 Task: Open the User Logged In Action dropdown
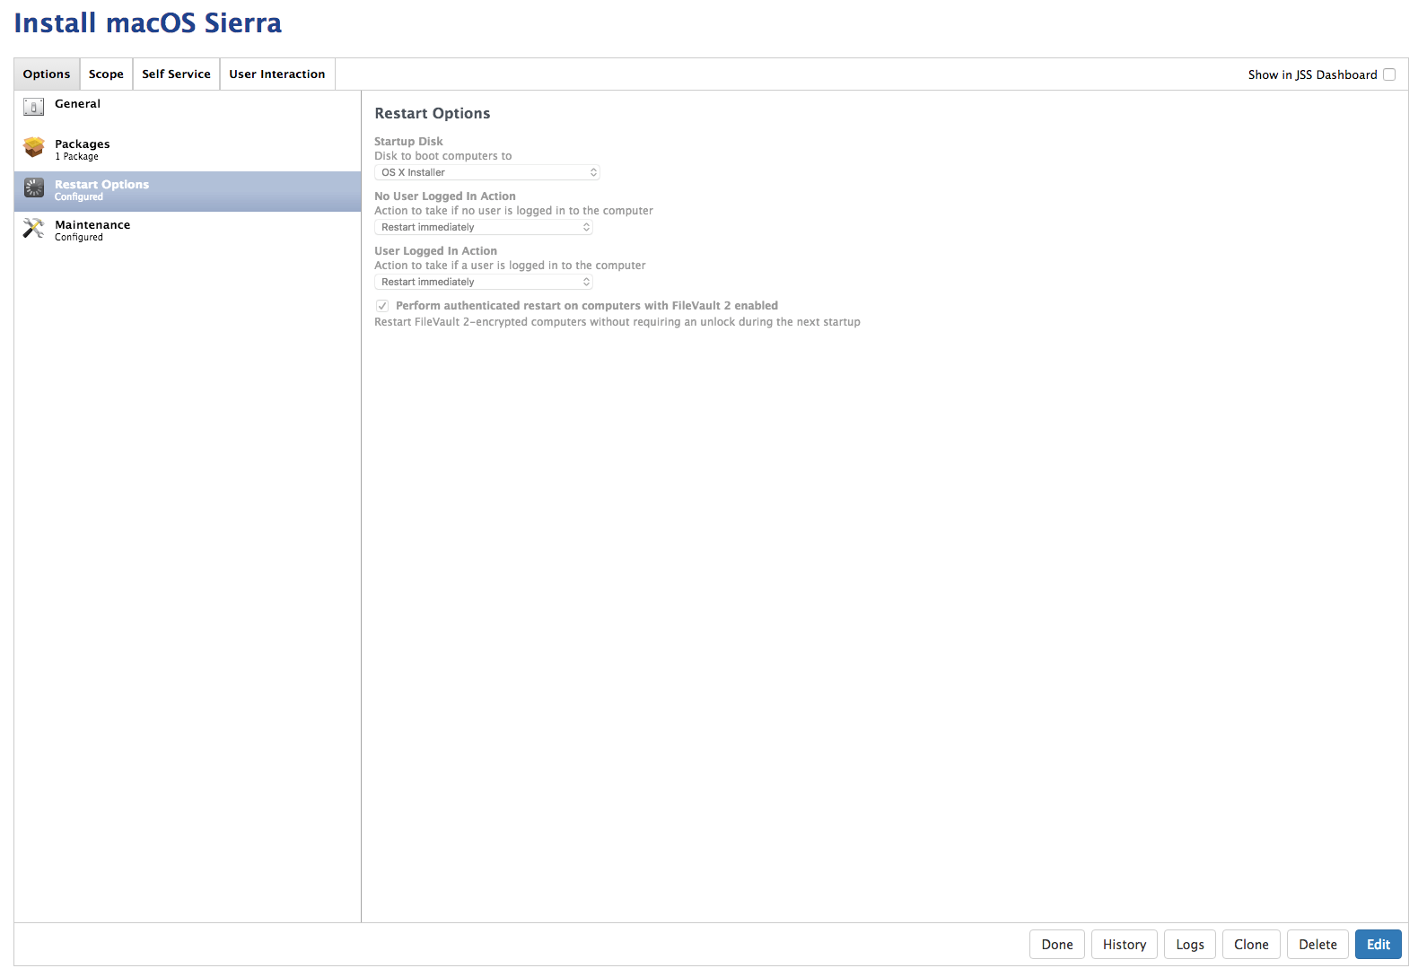pos(484,282)
